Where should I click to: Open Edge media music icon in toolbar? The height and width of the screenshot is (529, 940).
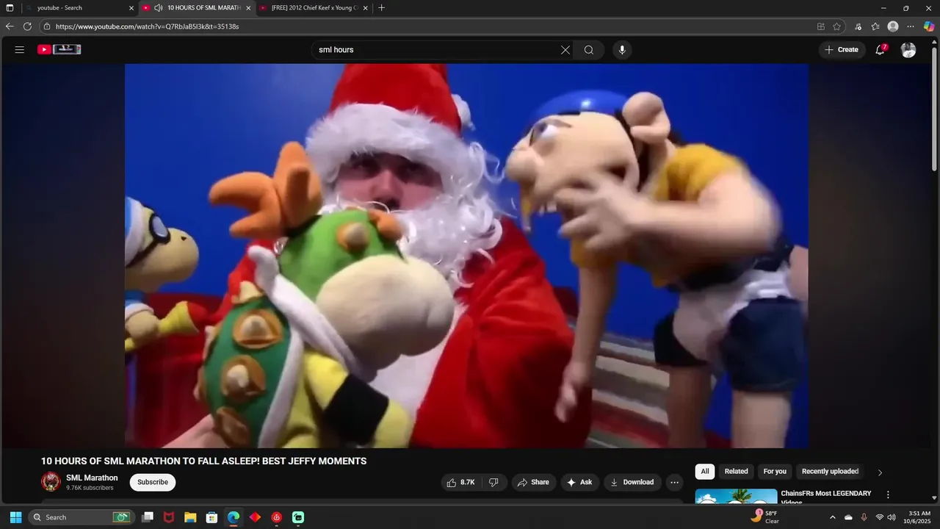coord(858,26)
